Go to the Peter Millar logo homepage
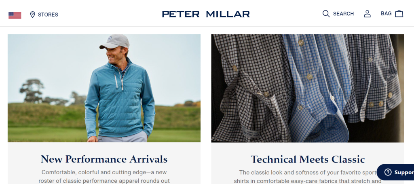Screen dimensions: 414x184 (x=206, y=14)
